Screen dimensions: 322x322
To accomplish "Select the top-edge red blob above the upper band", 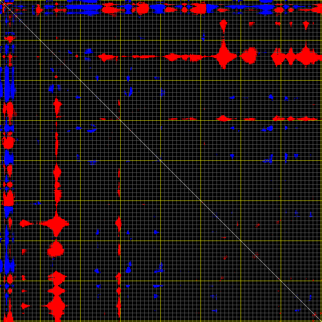I will click(142, 8).
